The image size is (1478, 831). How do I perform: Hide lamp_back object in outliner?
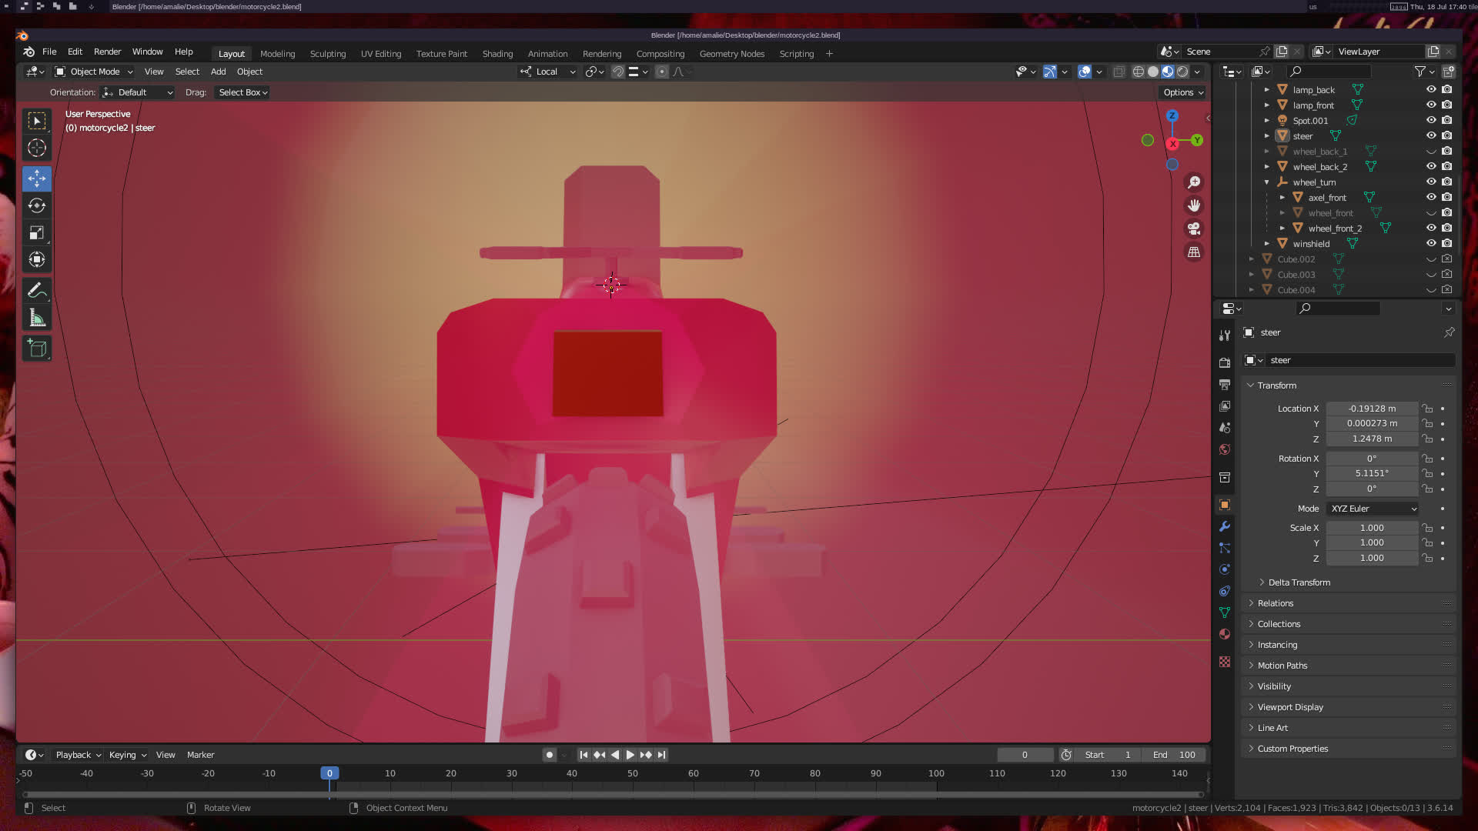(1431, 89)
